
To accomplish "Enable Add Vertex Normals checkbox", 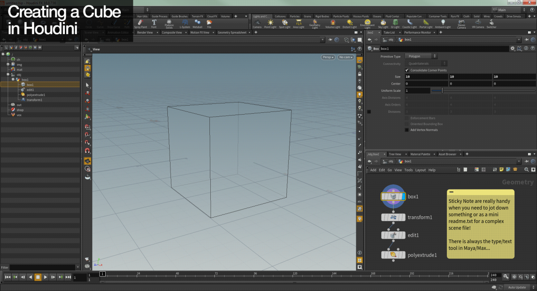I will [x=407, y=130].
